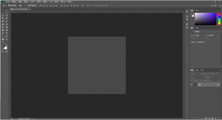Select the Hand tool
Viewport: 222px width, 120px height.
(3, 39)
